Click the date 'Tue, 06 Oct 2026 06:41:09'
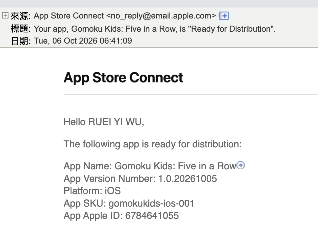Image resolution: width=318 pixels, height=227 pixels. click(83, 41)
